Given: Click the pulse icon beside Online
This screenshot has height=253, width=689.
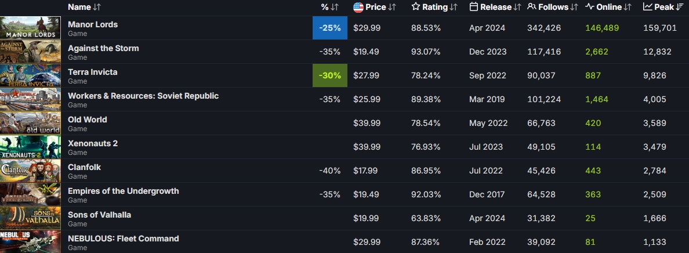Looking at the screenshot, I should click(590, 8).
